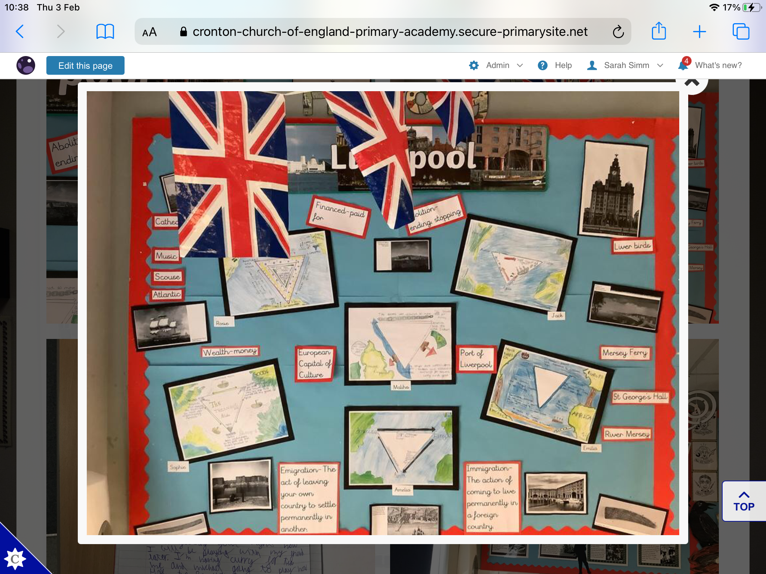Show all open tabs overview

point(741,32)
